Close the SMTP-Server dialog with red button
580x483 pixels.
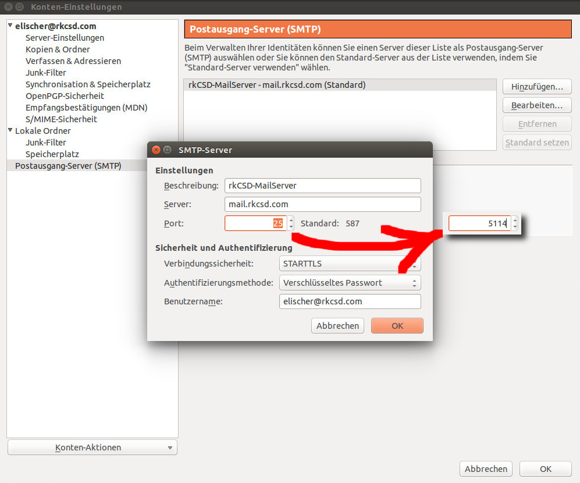click(x=156, y=150)
